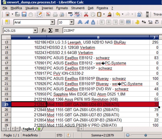Screen dimensions: 162x139
Task: Open the dropdown arrow beside New document
Action: click(12, 14)
